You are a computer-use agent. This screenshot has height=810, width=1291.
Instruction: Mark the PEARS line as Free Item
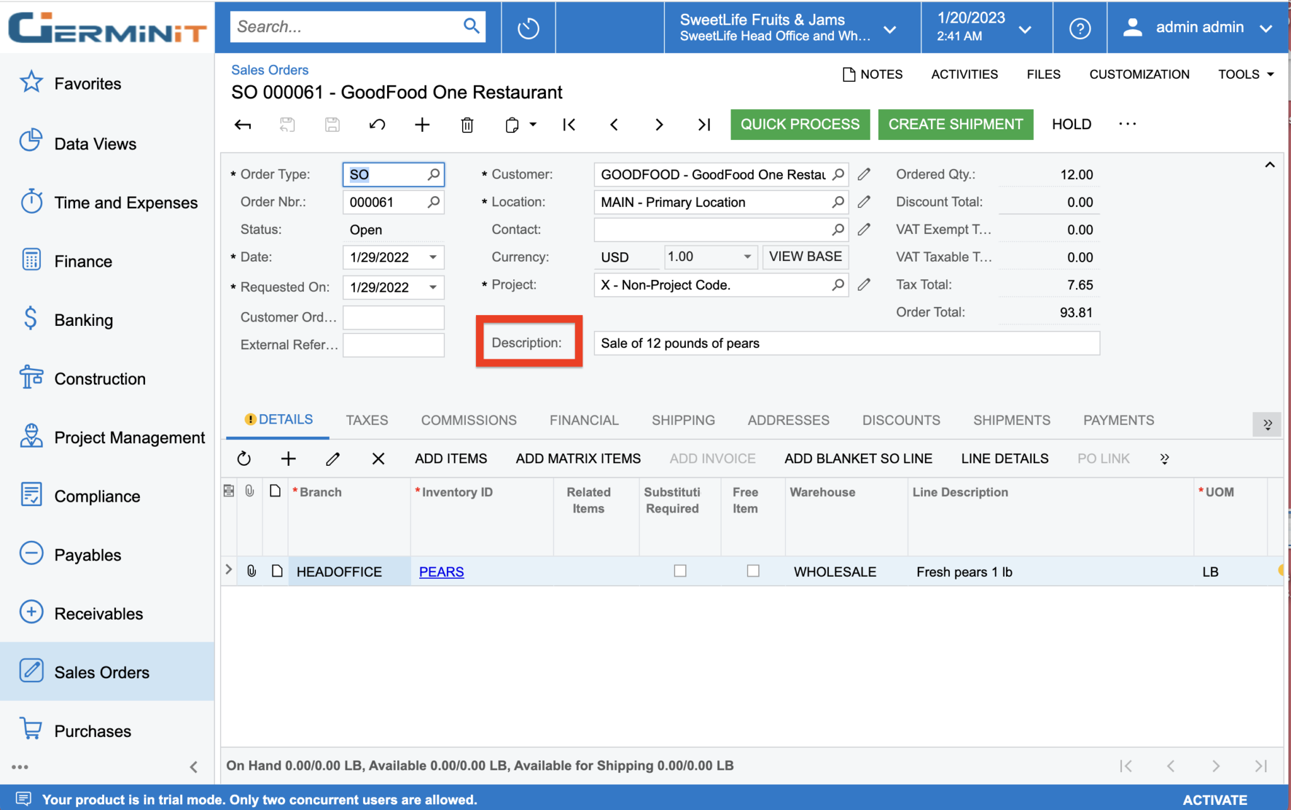pyautogui.click(x=753, y=571)
